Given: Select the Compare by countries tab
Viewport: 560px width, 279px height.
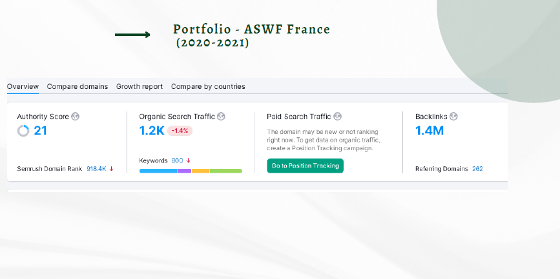Looking at the screenshot, I should tap(208, 86).
